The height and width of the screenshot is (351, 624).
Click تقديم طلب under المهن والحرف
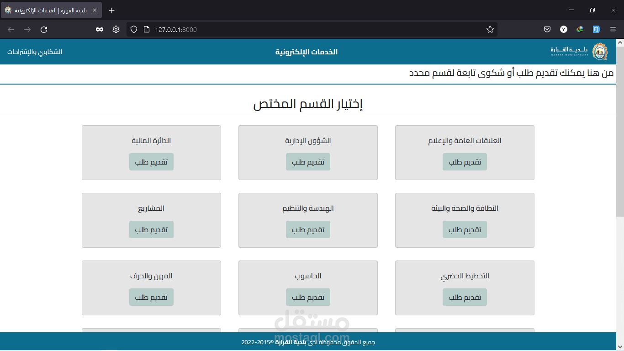click(151, 297)
